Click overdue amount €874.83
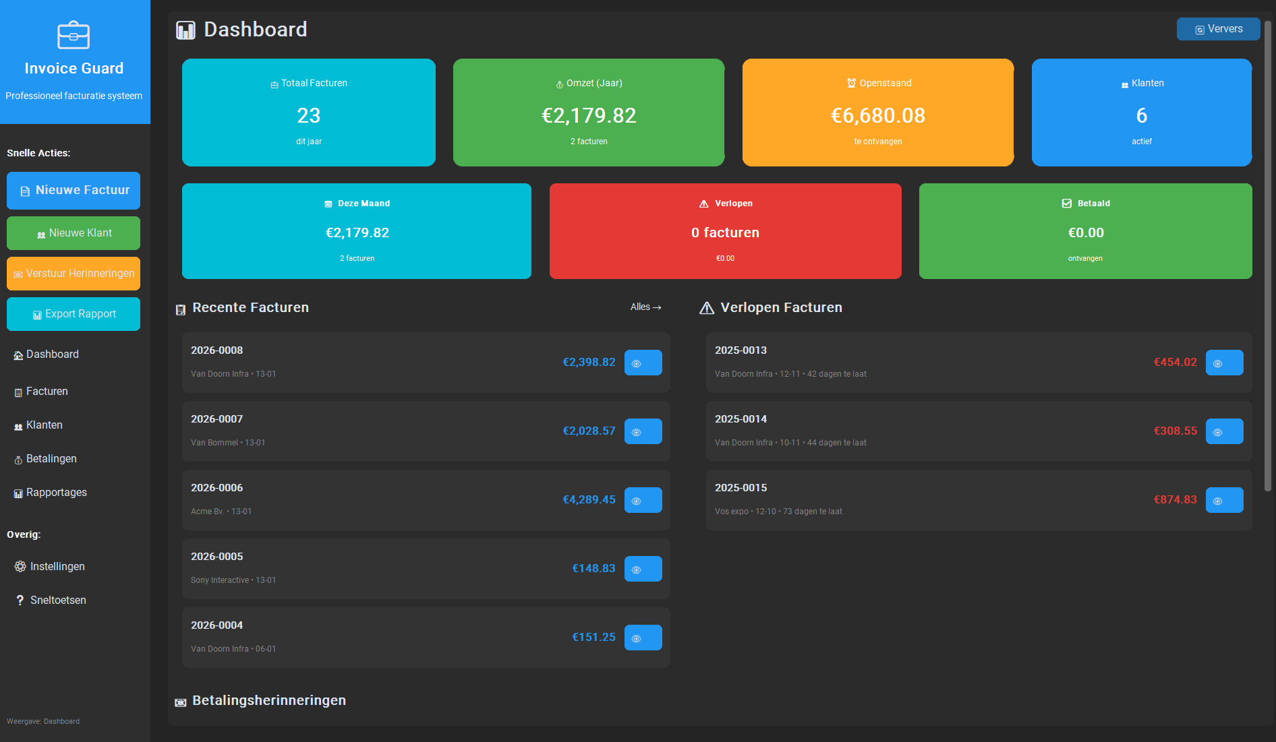 [x=1176, y=500]
